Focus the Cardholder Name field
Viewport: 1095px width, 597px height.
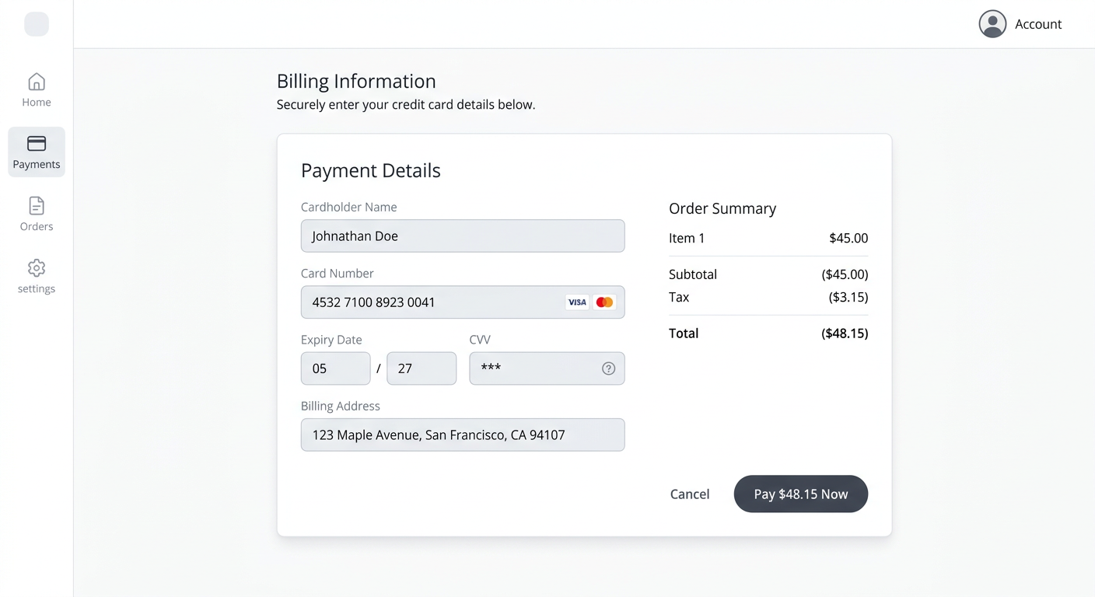tap(463, 236)
